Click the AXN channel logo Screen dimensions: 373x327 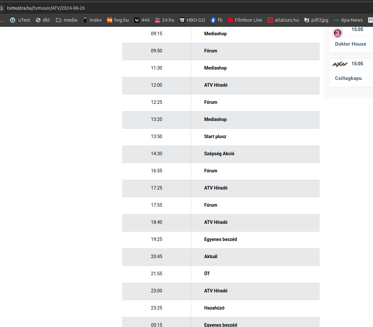click(340, 64)
